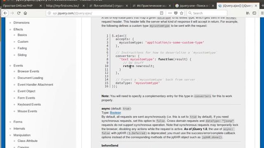Click the Search box in toolbar

pyautogui.click(x=207, y=13)
